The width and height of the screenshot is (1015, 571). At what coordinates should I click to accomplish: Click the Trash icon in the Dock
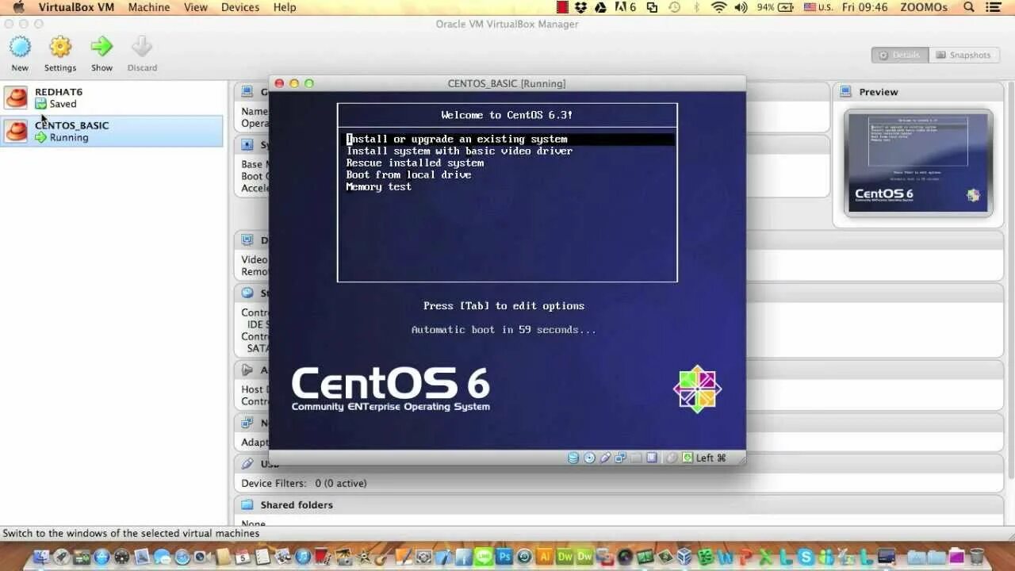tap(977, 557)
